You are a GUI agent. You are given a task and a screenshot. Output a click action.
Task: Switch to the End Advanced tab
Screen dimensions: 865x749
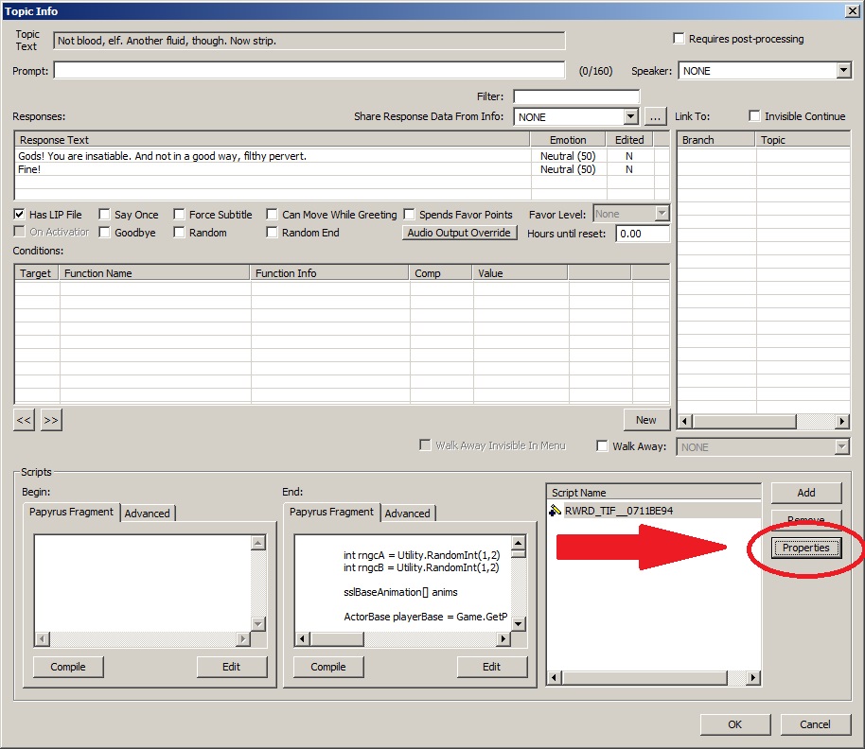(x=407, y=514)
